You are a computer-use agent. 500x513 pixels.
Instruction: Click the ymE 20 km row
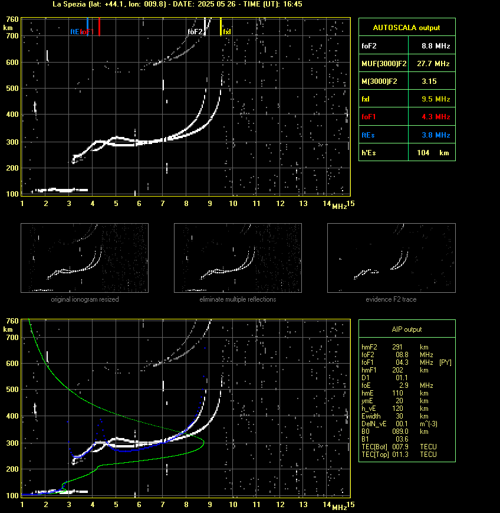[395, 401]
